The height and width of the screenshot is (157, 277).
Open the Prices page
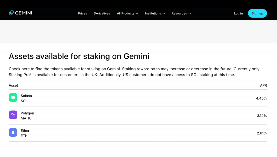point(83,14)
